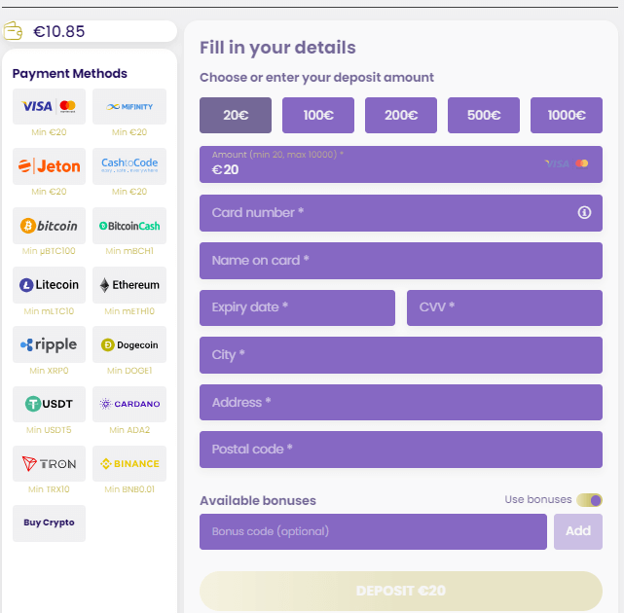The width and height of the screenshot is (624, 613).
Task: Select the TRON payment method
Action: tap(49, 463)
